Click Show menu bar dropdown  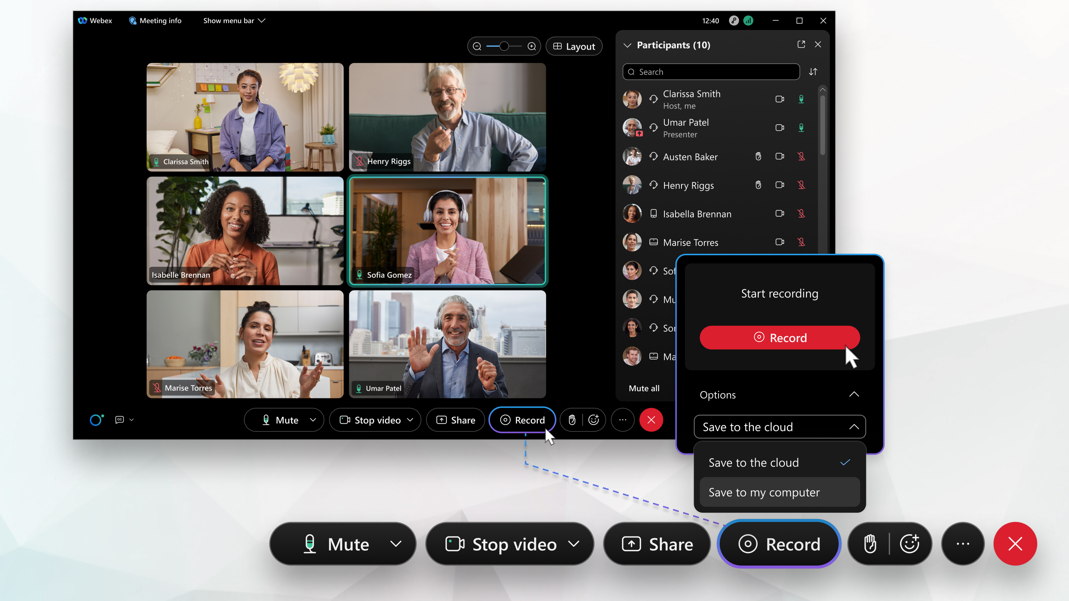[233, 20]
